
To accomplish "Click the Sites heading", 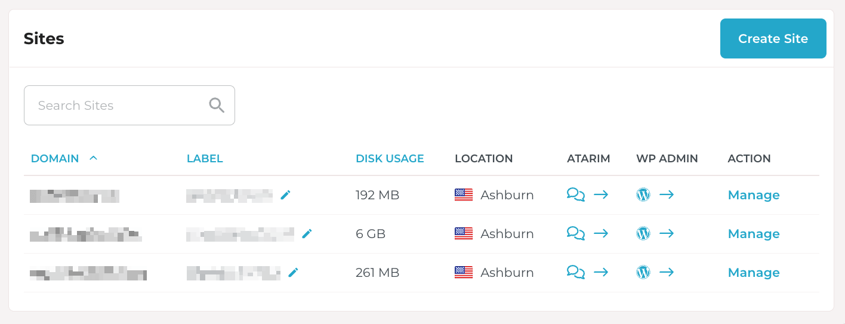I will tap(44, 39).
